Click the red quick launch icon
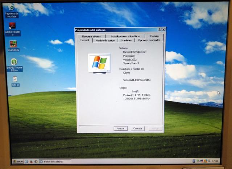Screen dimensions: 232x169 tap(31, 162)
